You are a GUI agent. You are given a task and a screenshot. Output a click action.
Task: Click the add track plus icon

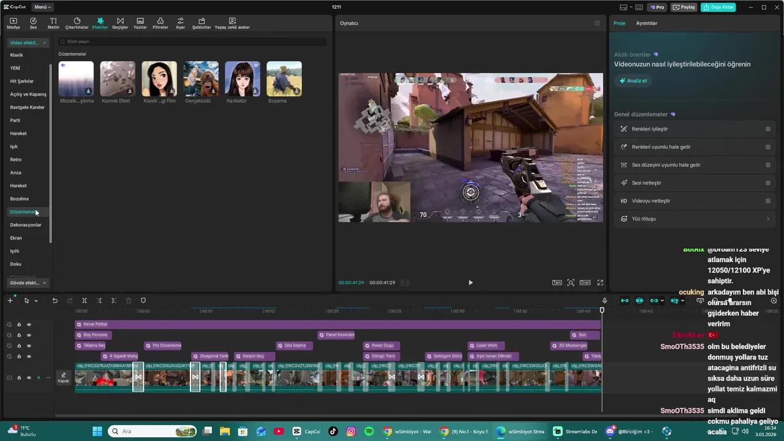pyautogui.click(x=10, y=301)
